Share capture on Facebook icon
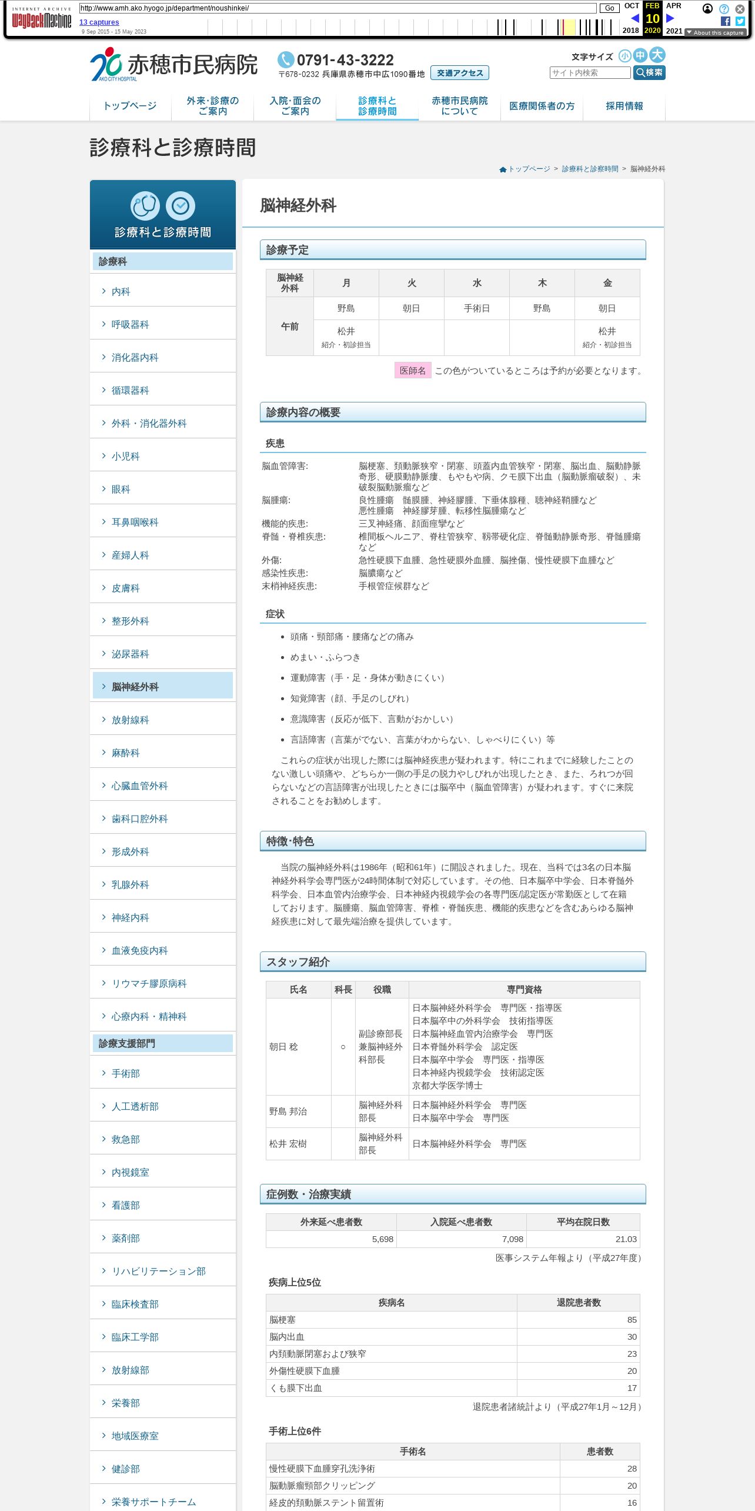This screenshot has height=1511, width=755. pyautogui.click(x=726, y=21)
